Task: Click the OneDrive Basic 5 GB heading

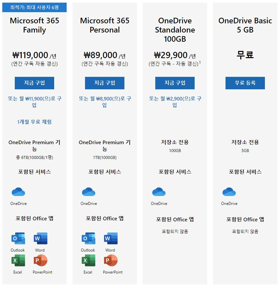Action: [245, 25]
